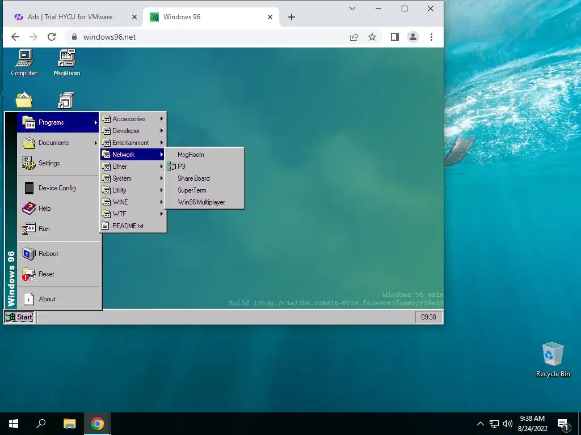Expand the Entertainment submenu arrow
This screenshot has width=581, height=435.
[x=162, y=142]
